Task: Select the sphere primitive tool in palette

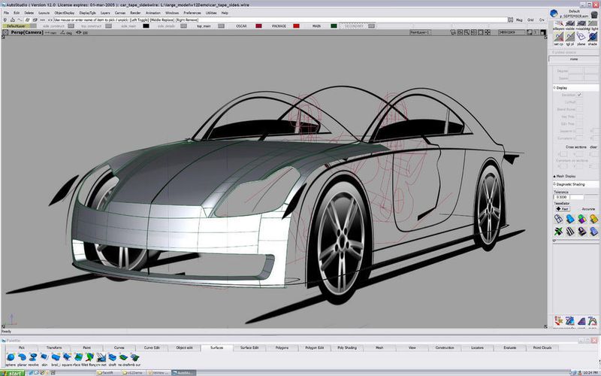Action: click(x=10, y=356)
